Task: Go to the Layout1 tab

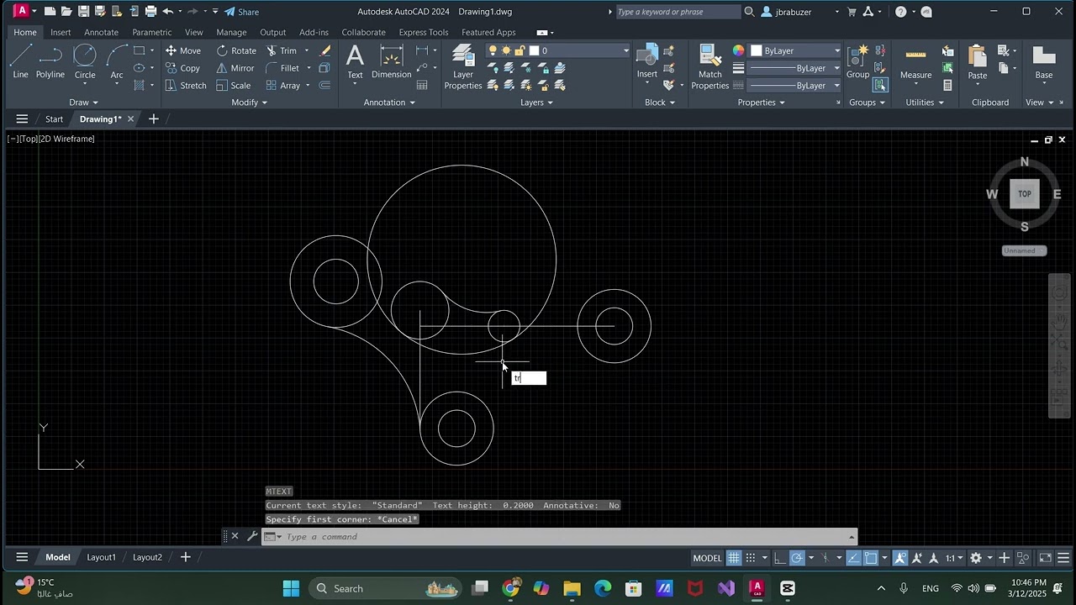Action: point(102,557)
